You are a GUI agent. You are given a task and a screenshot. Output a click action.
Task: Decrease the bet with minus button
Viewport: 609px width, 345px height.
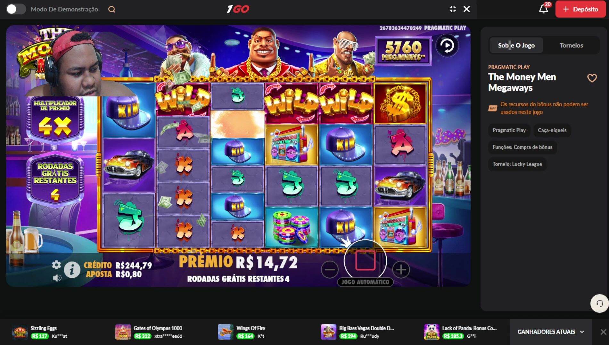pyautogui.click(x=330, y=269)
